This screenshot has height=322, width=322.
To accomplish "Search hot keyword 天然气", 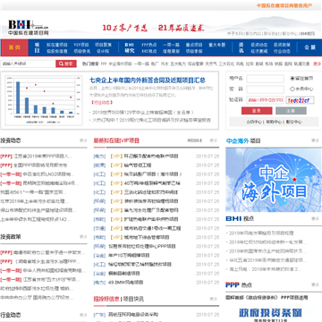I will (211, 64).
